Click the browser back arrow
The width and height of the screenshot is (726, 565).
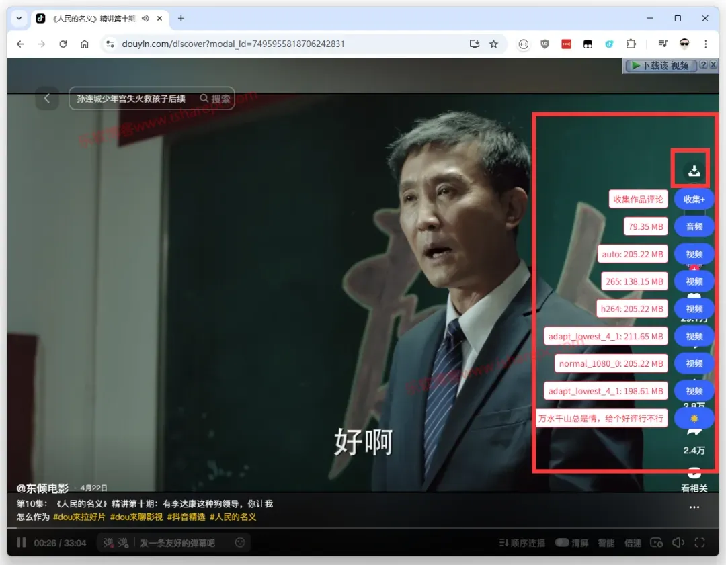pyautogui.click(x=20, y=44)
